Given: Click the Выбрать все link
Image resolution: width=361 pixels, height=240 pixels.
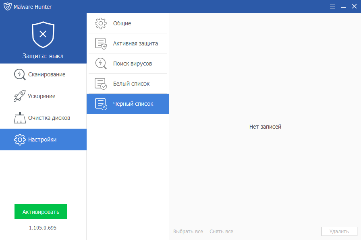Looking at the screenshot, I should (x=188, y=232).
